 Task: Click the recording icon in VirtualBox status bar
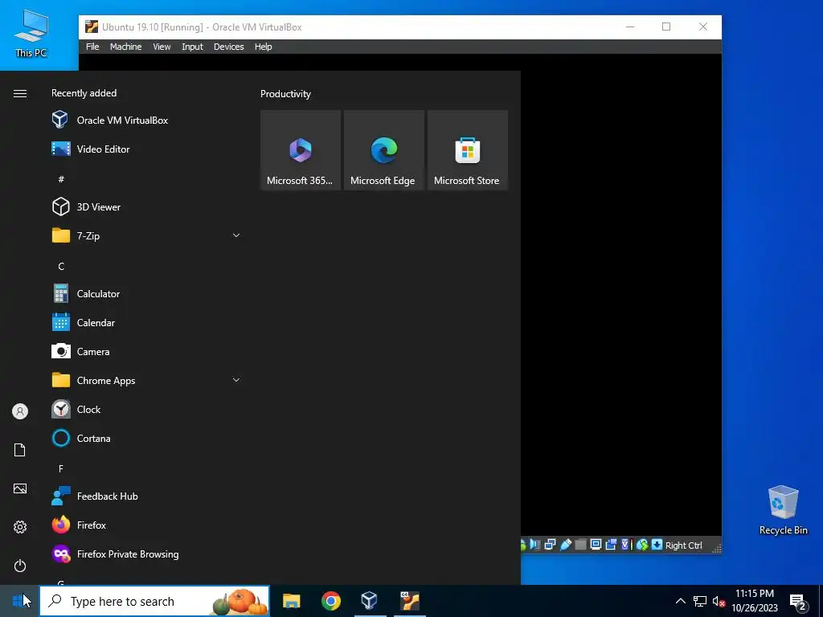[x=611, y=545]
